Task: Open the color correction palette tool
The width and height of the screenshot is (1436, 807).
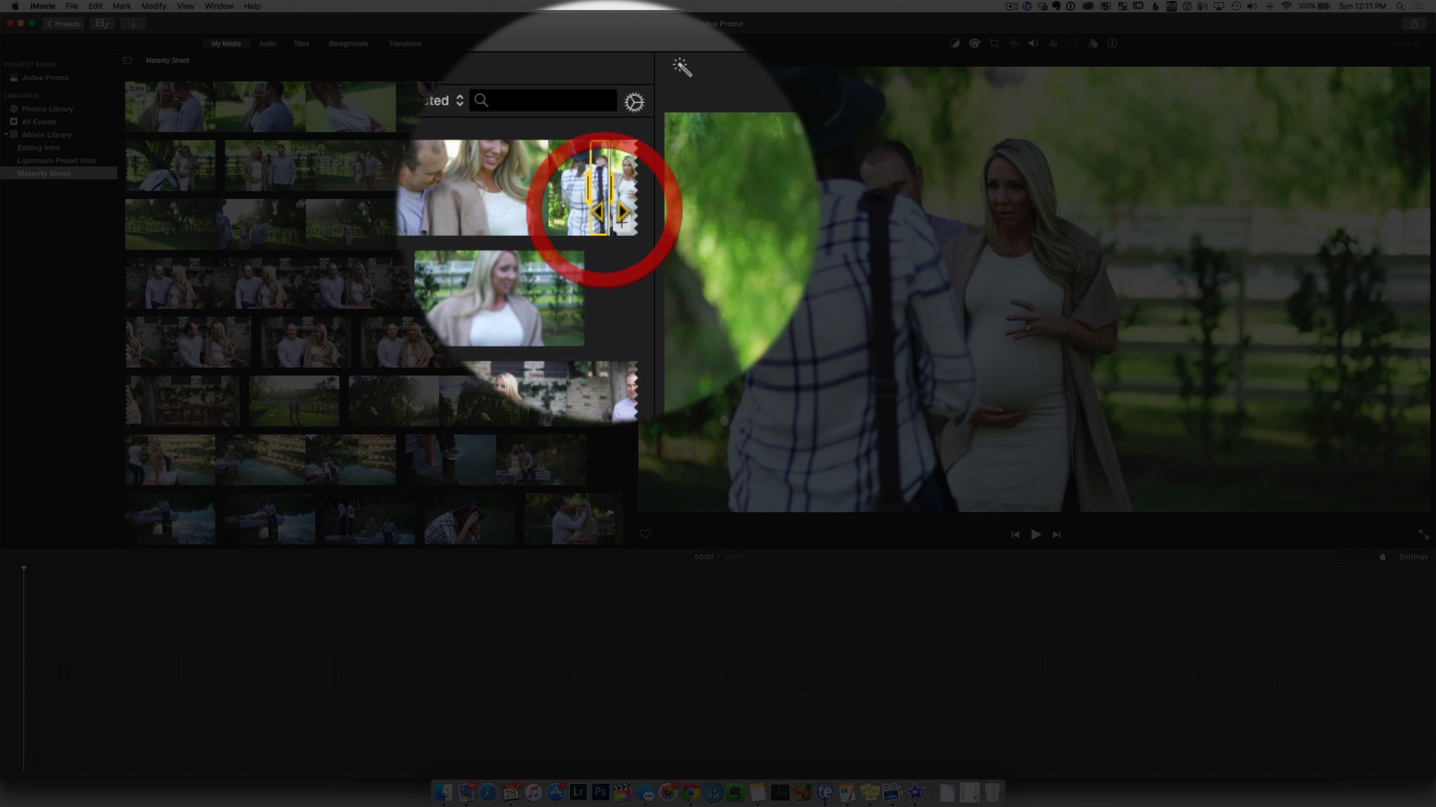Action: pos(975,43)
